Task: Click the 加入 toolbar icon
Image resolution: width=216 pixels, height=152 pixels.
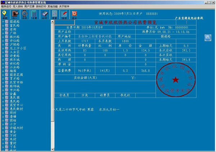Action: pyautogui.click(x=15, y=14)
